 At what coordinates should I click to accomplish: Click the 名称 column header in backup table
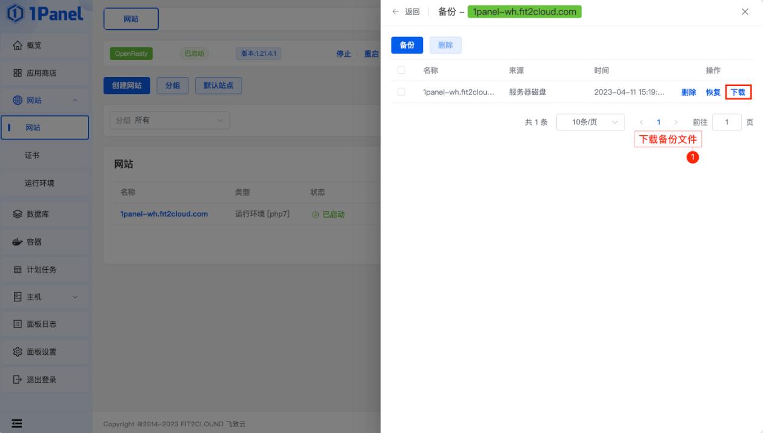click(430, 70)
